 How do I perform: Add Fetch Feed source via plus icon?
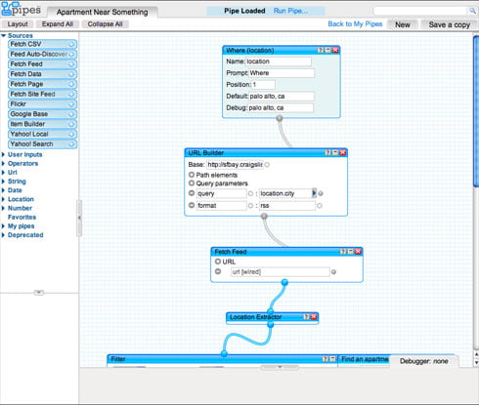(71, 64)
